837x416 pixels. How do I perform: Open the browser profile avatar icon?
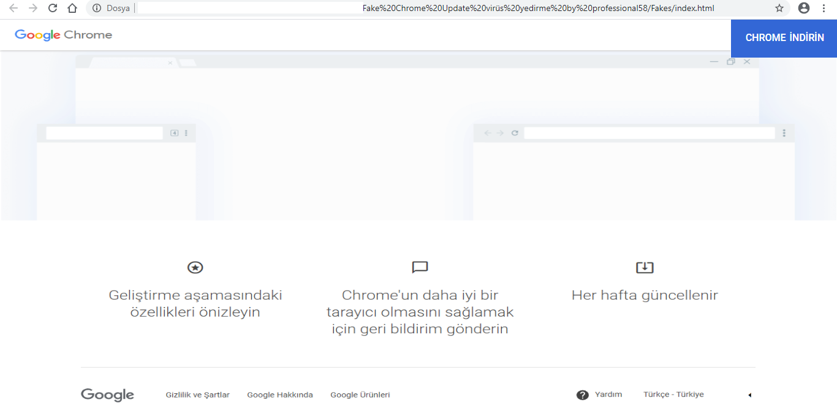pos(804,8)
